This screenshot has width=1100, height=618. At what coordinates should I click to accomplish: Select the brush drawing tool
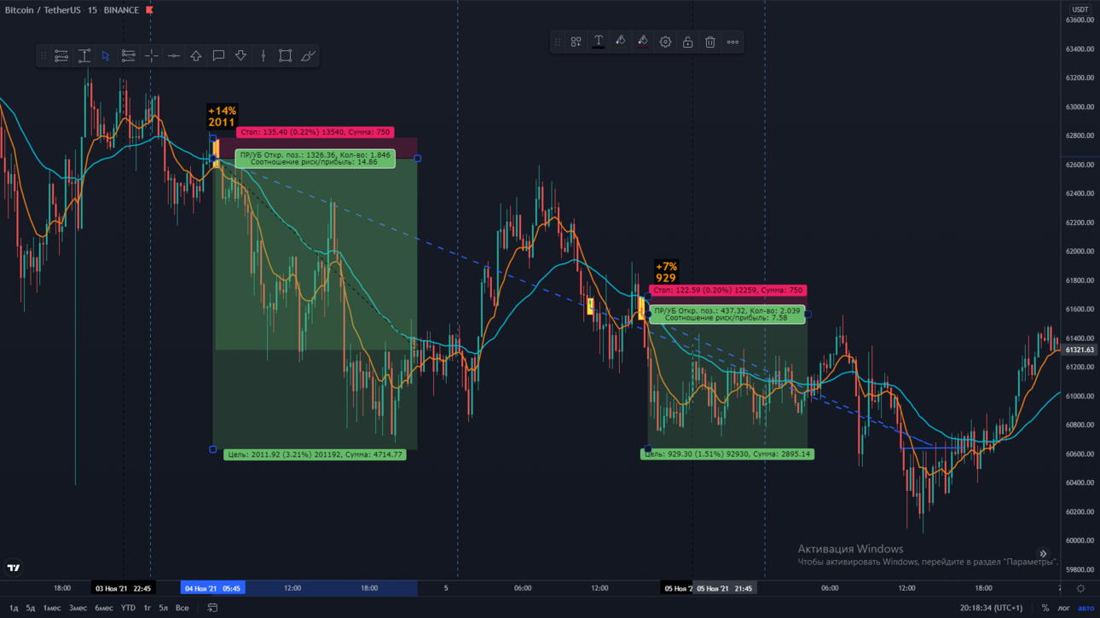click(x=308, y=56)
